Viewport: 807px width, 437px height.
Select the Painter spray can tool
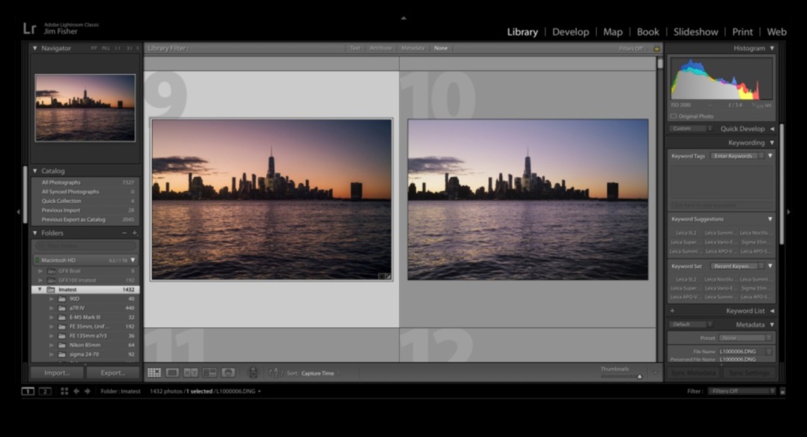[x=252, y=373]
